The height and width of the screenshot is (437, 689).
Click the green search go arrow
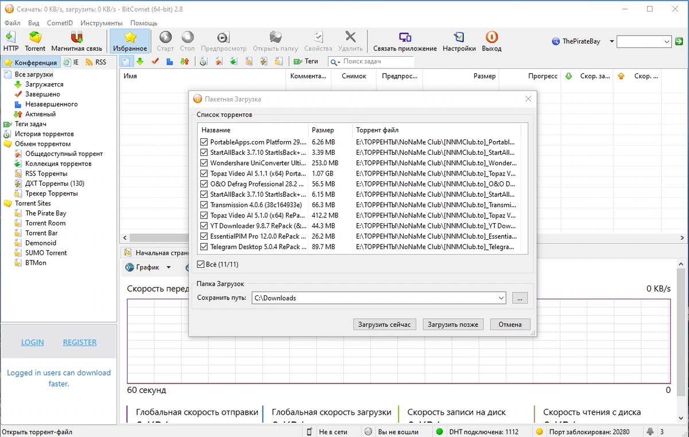(x=679, y=41)
